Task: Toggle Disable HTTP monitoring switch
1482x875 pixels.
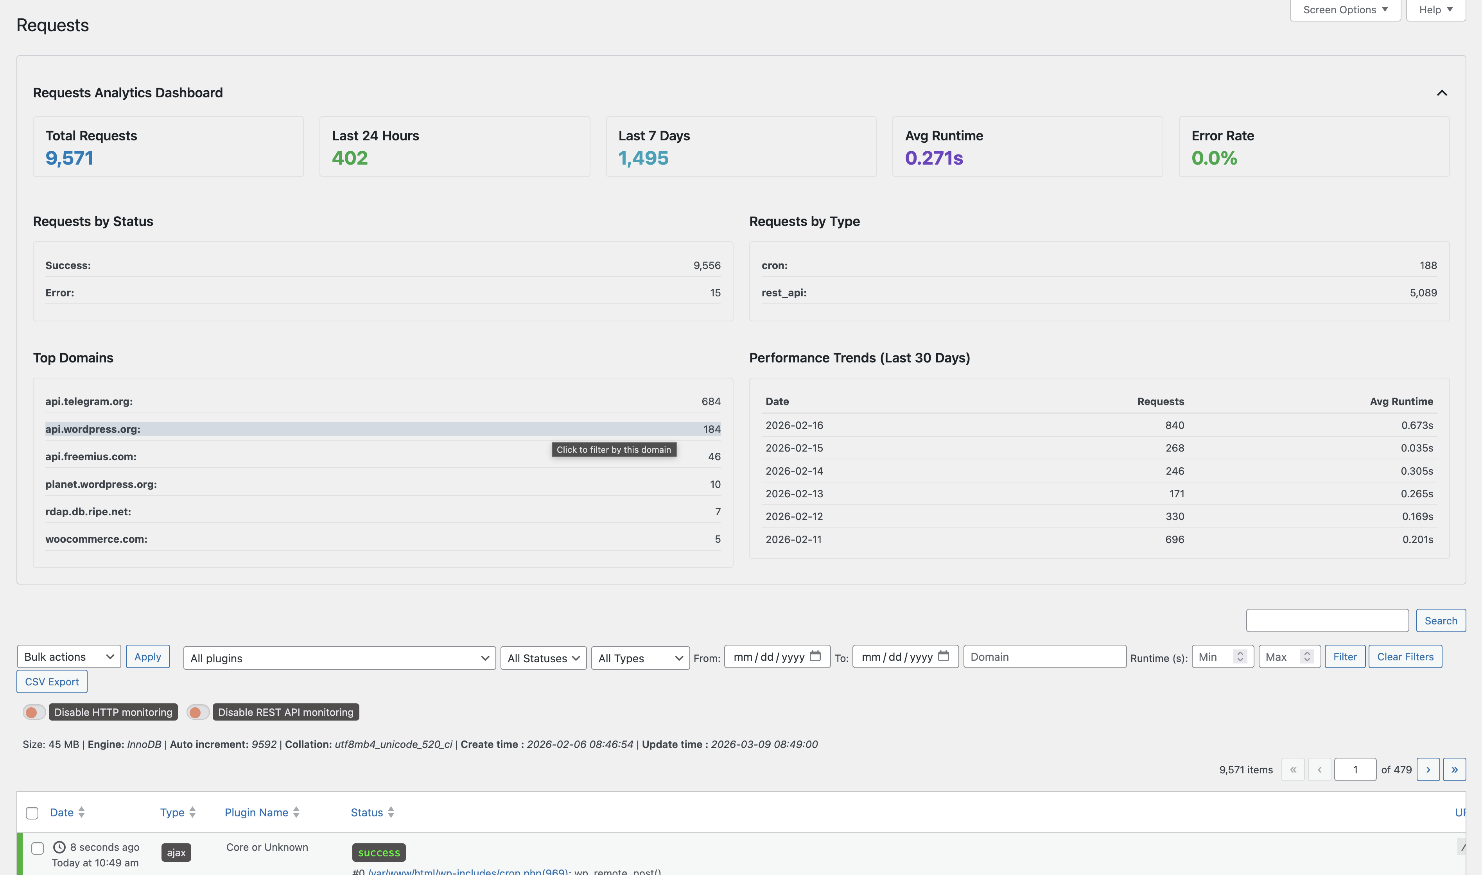Action: pos(34,712)
